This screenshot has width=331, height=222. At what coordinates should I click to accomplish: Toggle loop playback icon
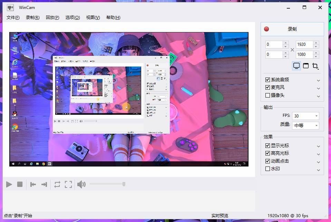pos(57,184)
